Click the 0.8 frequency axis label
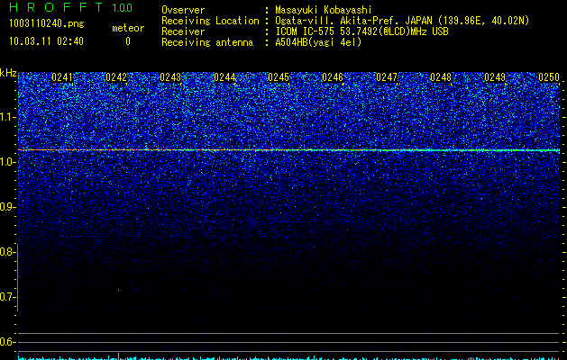The width and height of the screenshot is (567, 360). tap(6, 252)
